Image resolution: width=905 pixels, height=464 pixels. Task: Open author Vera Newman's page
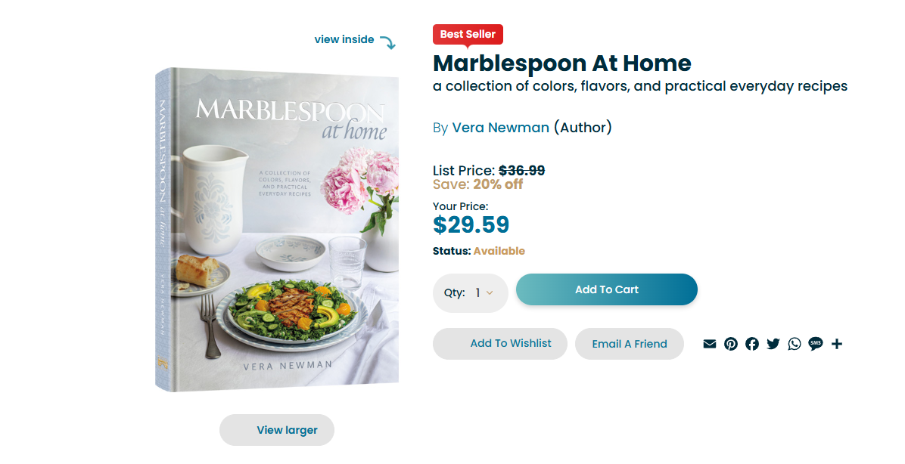(500, 128)
